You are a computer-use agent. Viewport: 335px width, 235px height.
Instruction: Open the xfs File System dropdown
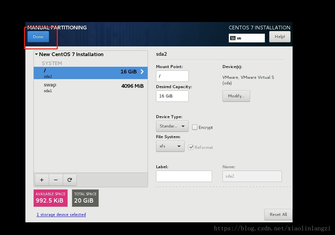pyautogui.click(x=170, y=146)
